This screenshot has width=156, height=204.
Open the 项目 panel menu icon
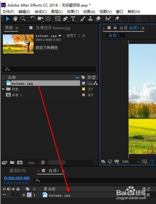click(17, 28)
